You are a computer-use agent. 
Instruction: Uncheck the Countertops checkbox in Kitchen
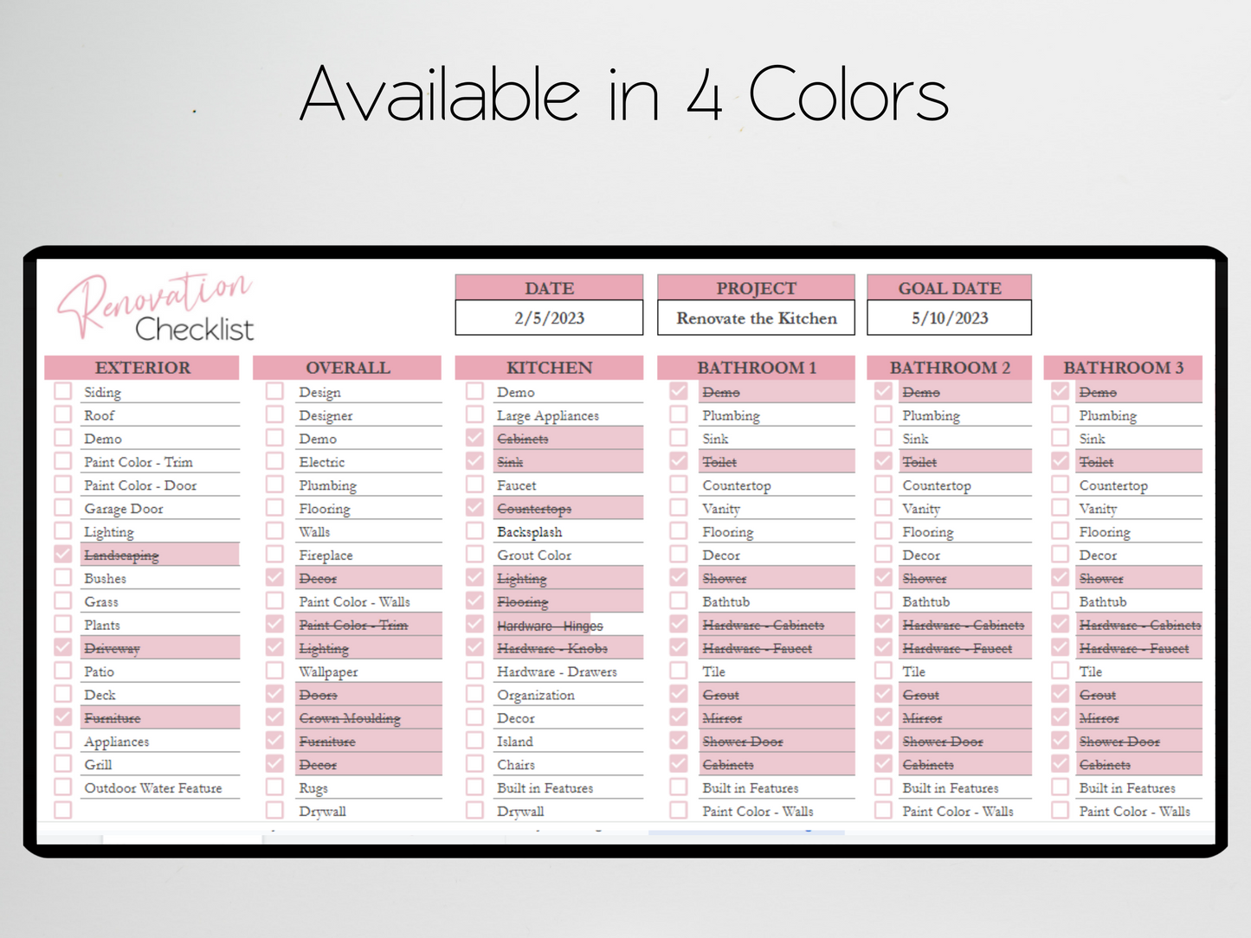click(x=474, y=508)
